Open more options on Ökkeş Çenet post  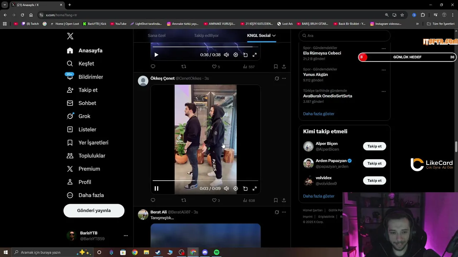click(x=284, y=78)
